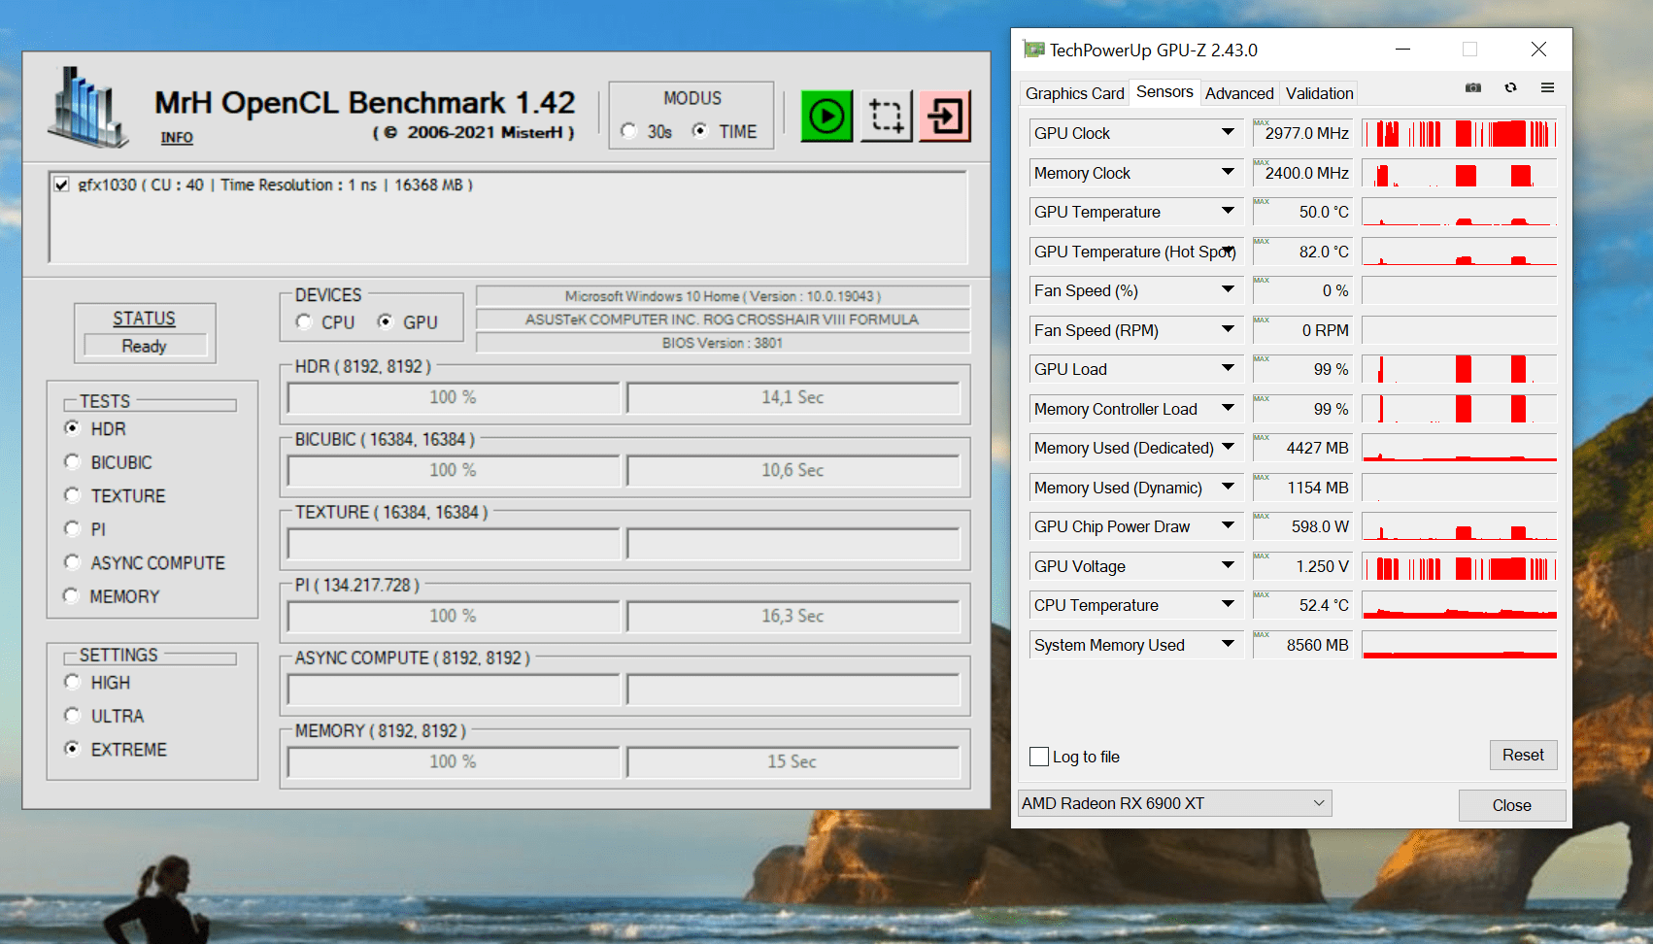Click the screenshot capture icon in MrH benchmark
The image size is (1653, 944).
click(x=886, y=117)
